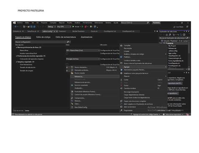Select Referencia... in Agregar submenu
The width and height of the screenshot is (199, 153).
pos(95,76)
